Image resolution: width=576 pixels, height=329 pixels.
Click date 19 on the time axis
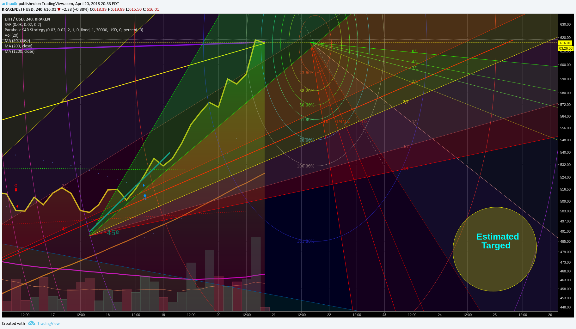pyautogui.click(x=163, y=315)
